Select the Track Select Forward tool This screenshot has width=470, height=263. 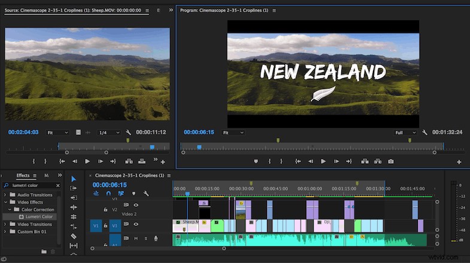[x=73, y=188]
